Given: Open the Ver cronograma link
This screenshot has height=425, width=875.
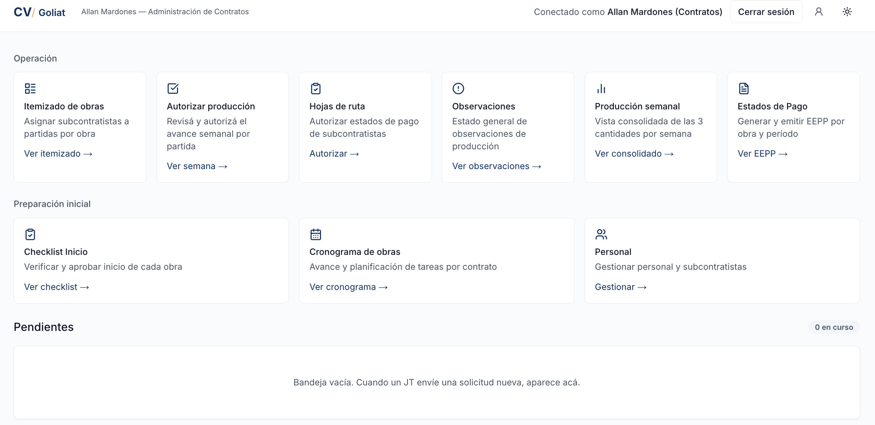Looking at the screenshot, I should point(348,287).
